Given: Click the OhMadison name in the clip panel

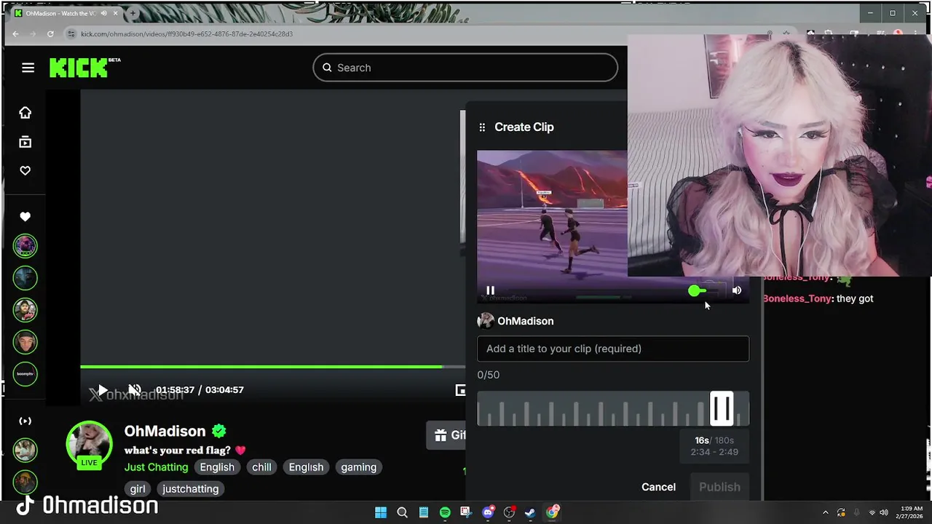Looking at the screenshot, I should [526, 321].
